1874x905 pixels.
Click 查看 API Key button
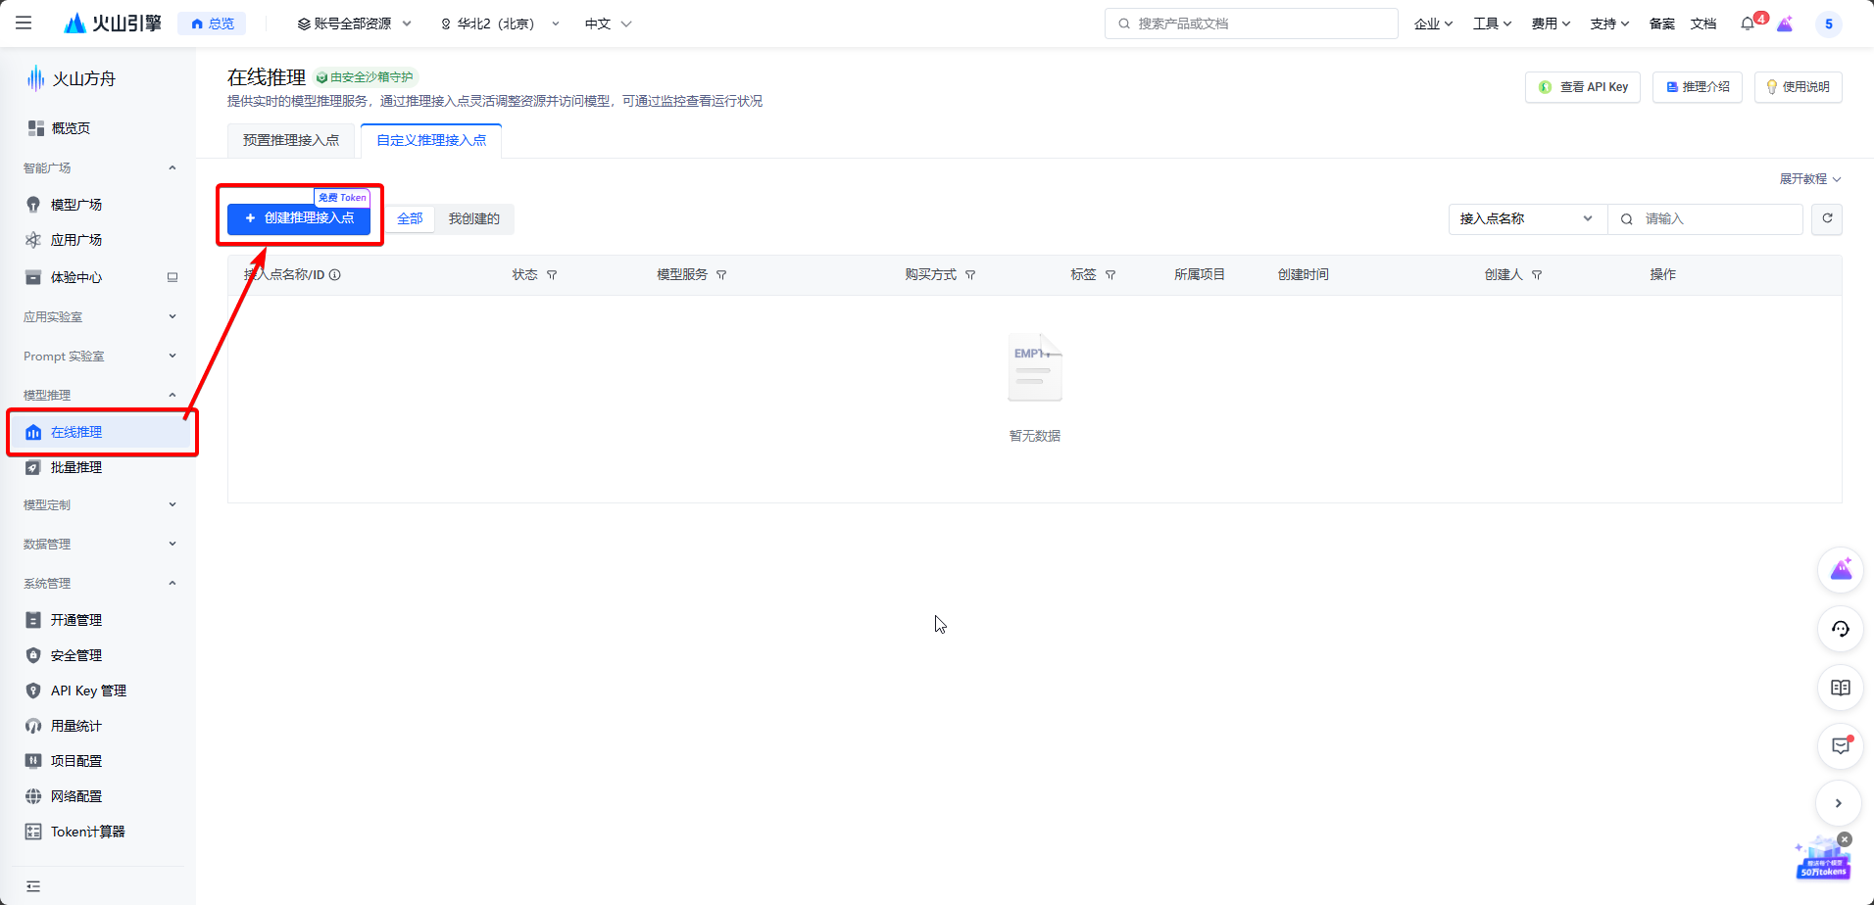click(1582, 86)
